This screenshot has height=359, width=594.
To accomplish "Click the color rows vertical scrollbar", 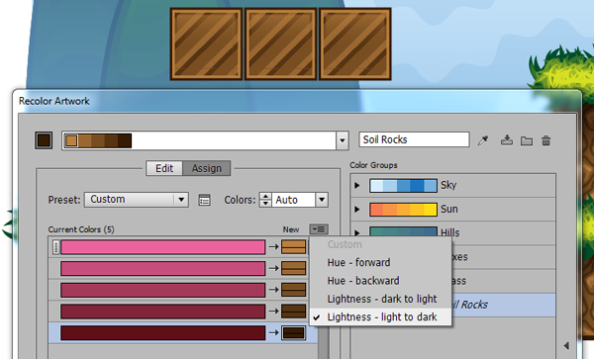I will [323, 342].
